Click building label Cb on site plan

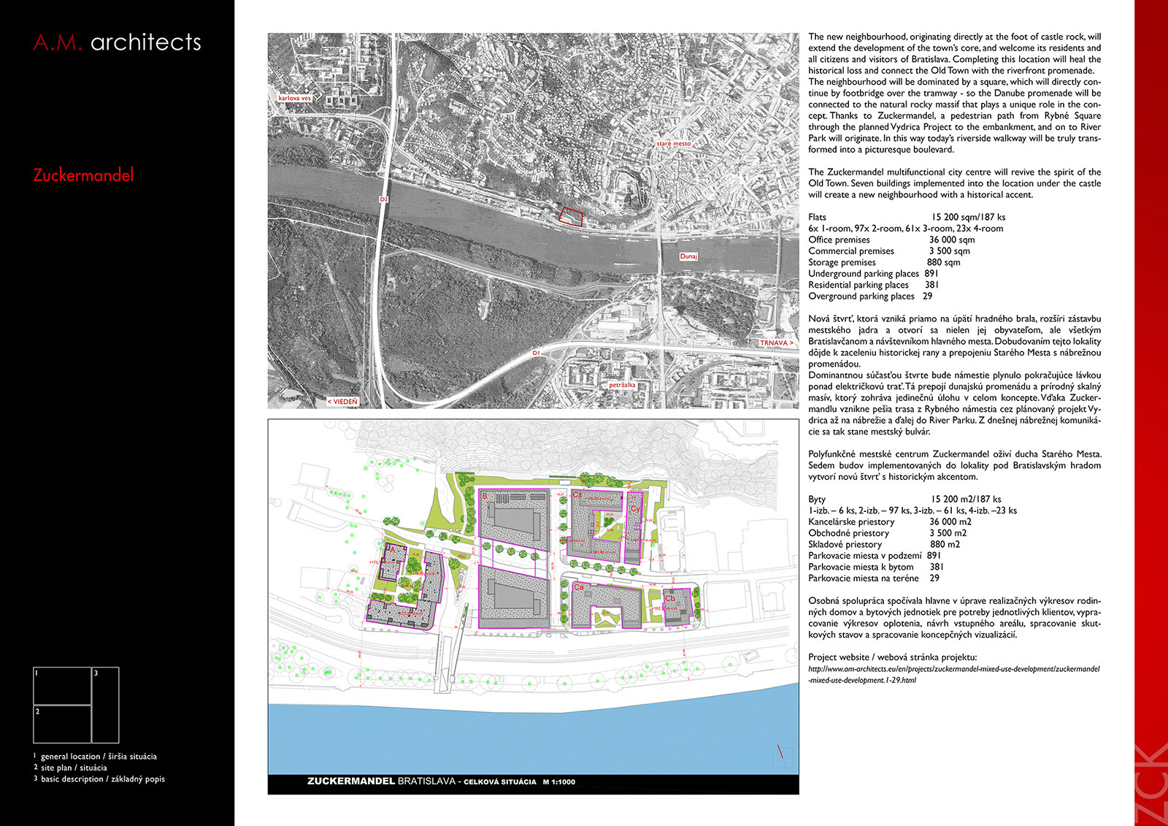point(669,598)
